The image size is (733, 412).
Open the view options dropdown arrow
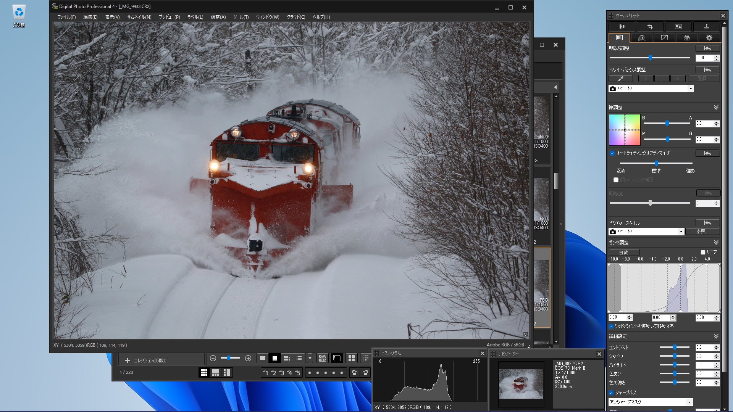[x=310, y=358]
